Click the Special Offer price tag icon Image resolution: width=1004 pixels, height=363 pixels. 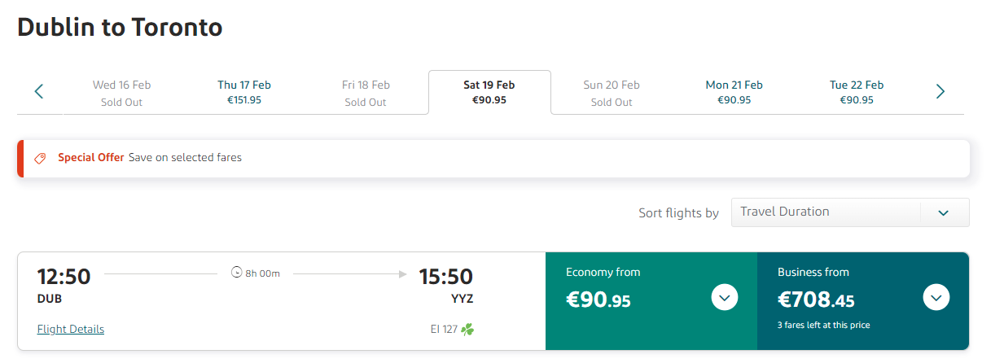(40, 158)
